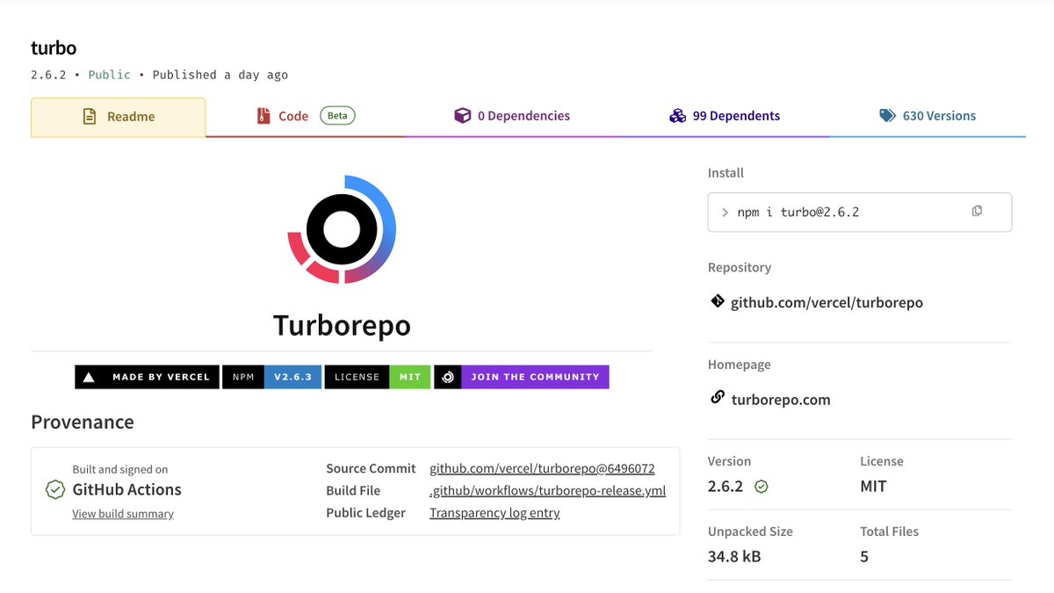Viewport: 1054px width, 593px height.
Task: Click the Join the Community badge
Action: pyautogui.click(x=522, y=377)
